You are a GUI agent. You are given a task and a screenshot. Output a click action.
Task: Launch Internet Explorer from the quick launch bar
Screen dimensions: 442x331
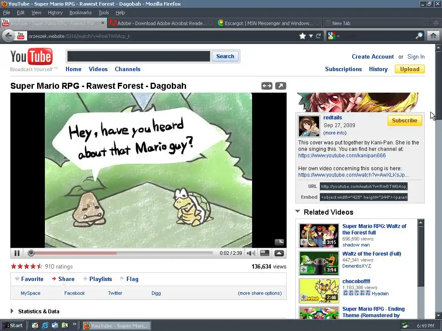(45, 326)
